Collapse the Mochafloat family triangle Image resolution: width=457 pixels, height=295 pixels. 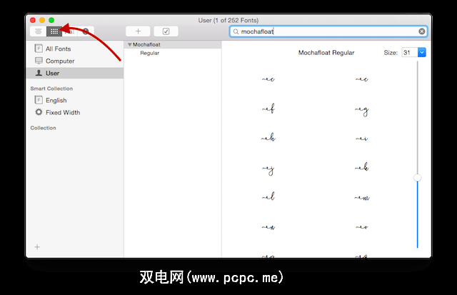130,44
